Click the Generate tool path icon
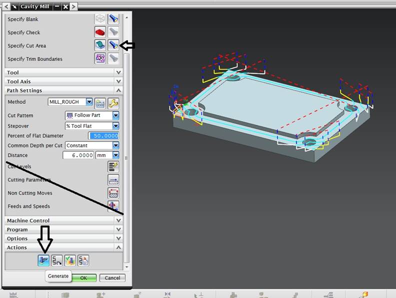Screen dimensions: 396x298 43,261
